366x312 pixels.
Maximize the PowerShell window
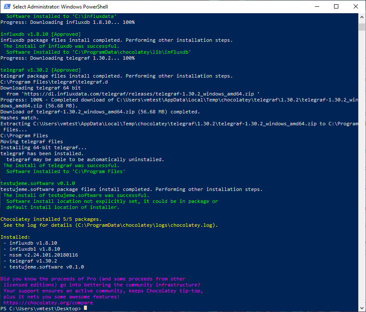click(336, 6)
